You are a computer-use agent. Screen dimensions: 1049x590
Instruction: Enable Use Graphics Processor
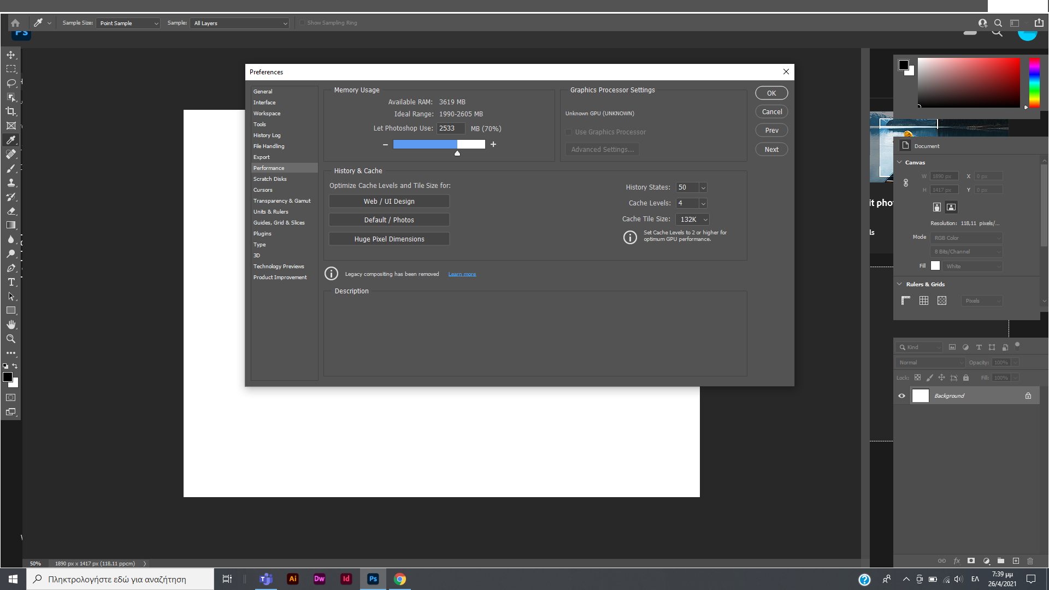(x=569, y=132)
